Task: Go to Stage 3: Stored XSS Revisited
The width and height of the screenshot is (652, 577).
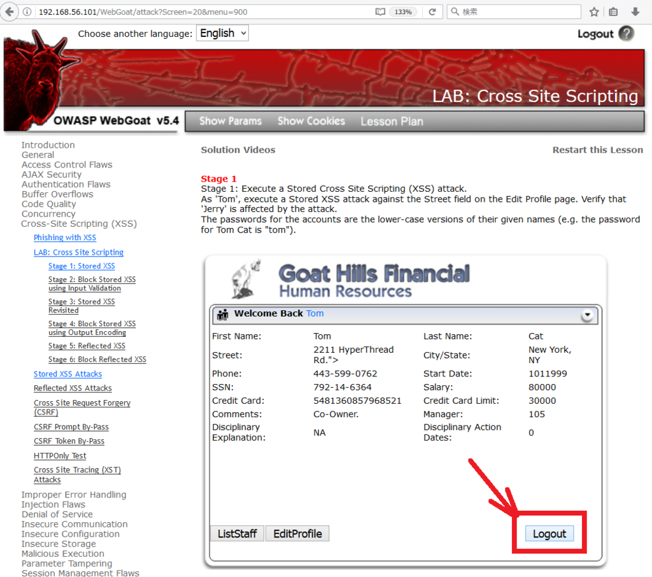Action: point(81,306)
